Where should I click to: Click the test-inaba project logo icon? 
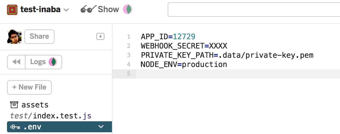12,10
